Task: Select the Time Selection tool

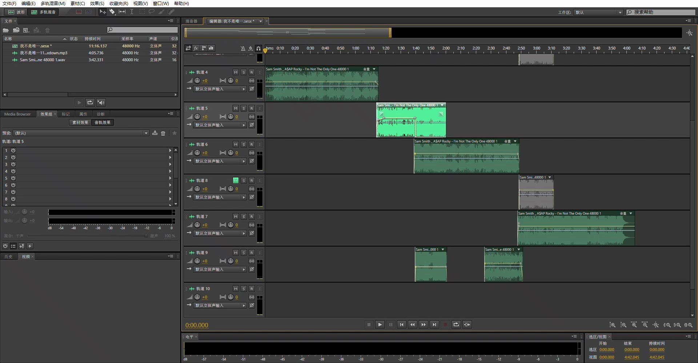Action: (x=132, y=12)
